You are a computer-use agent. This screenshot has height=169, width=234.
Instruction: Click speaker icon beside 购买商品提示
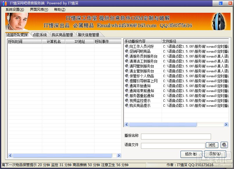(x=127, y=106)
